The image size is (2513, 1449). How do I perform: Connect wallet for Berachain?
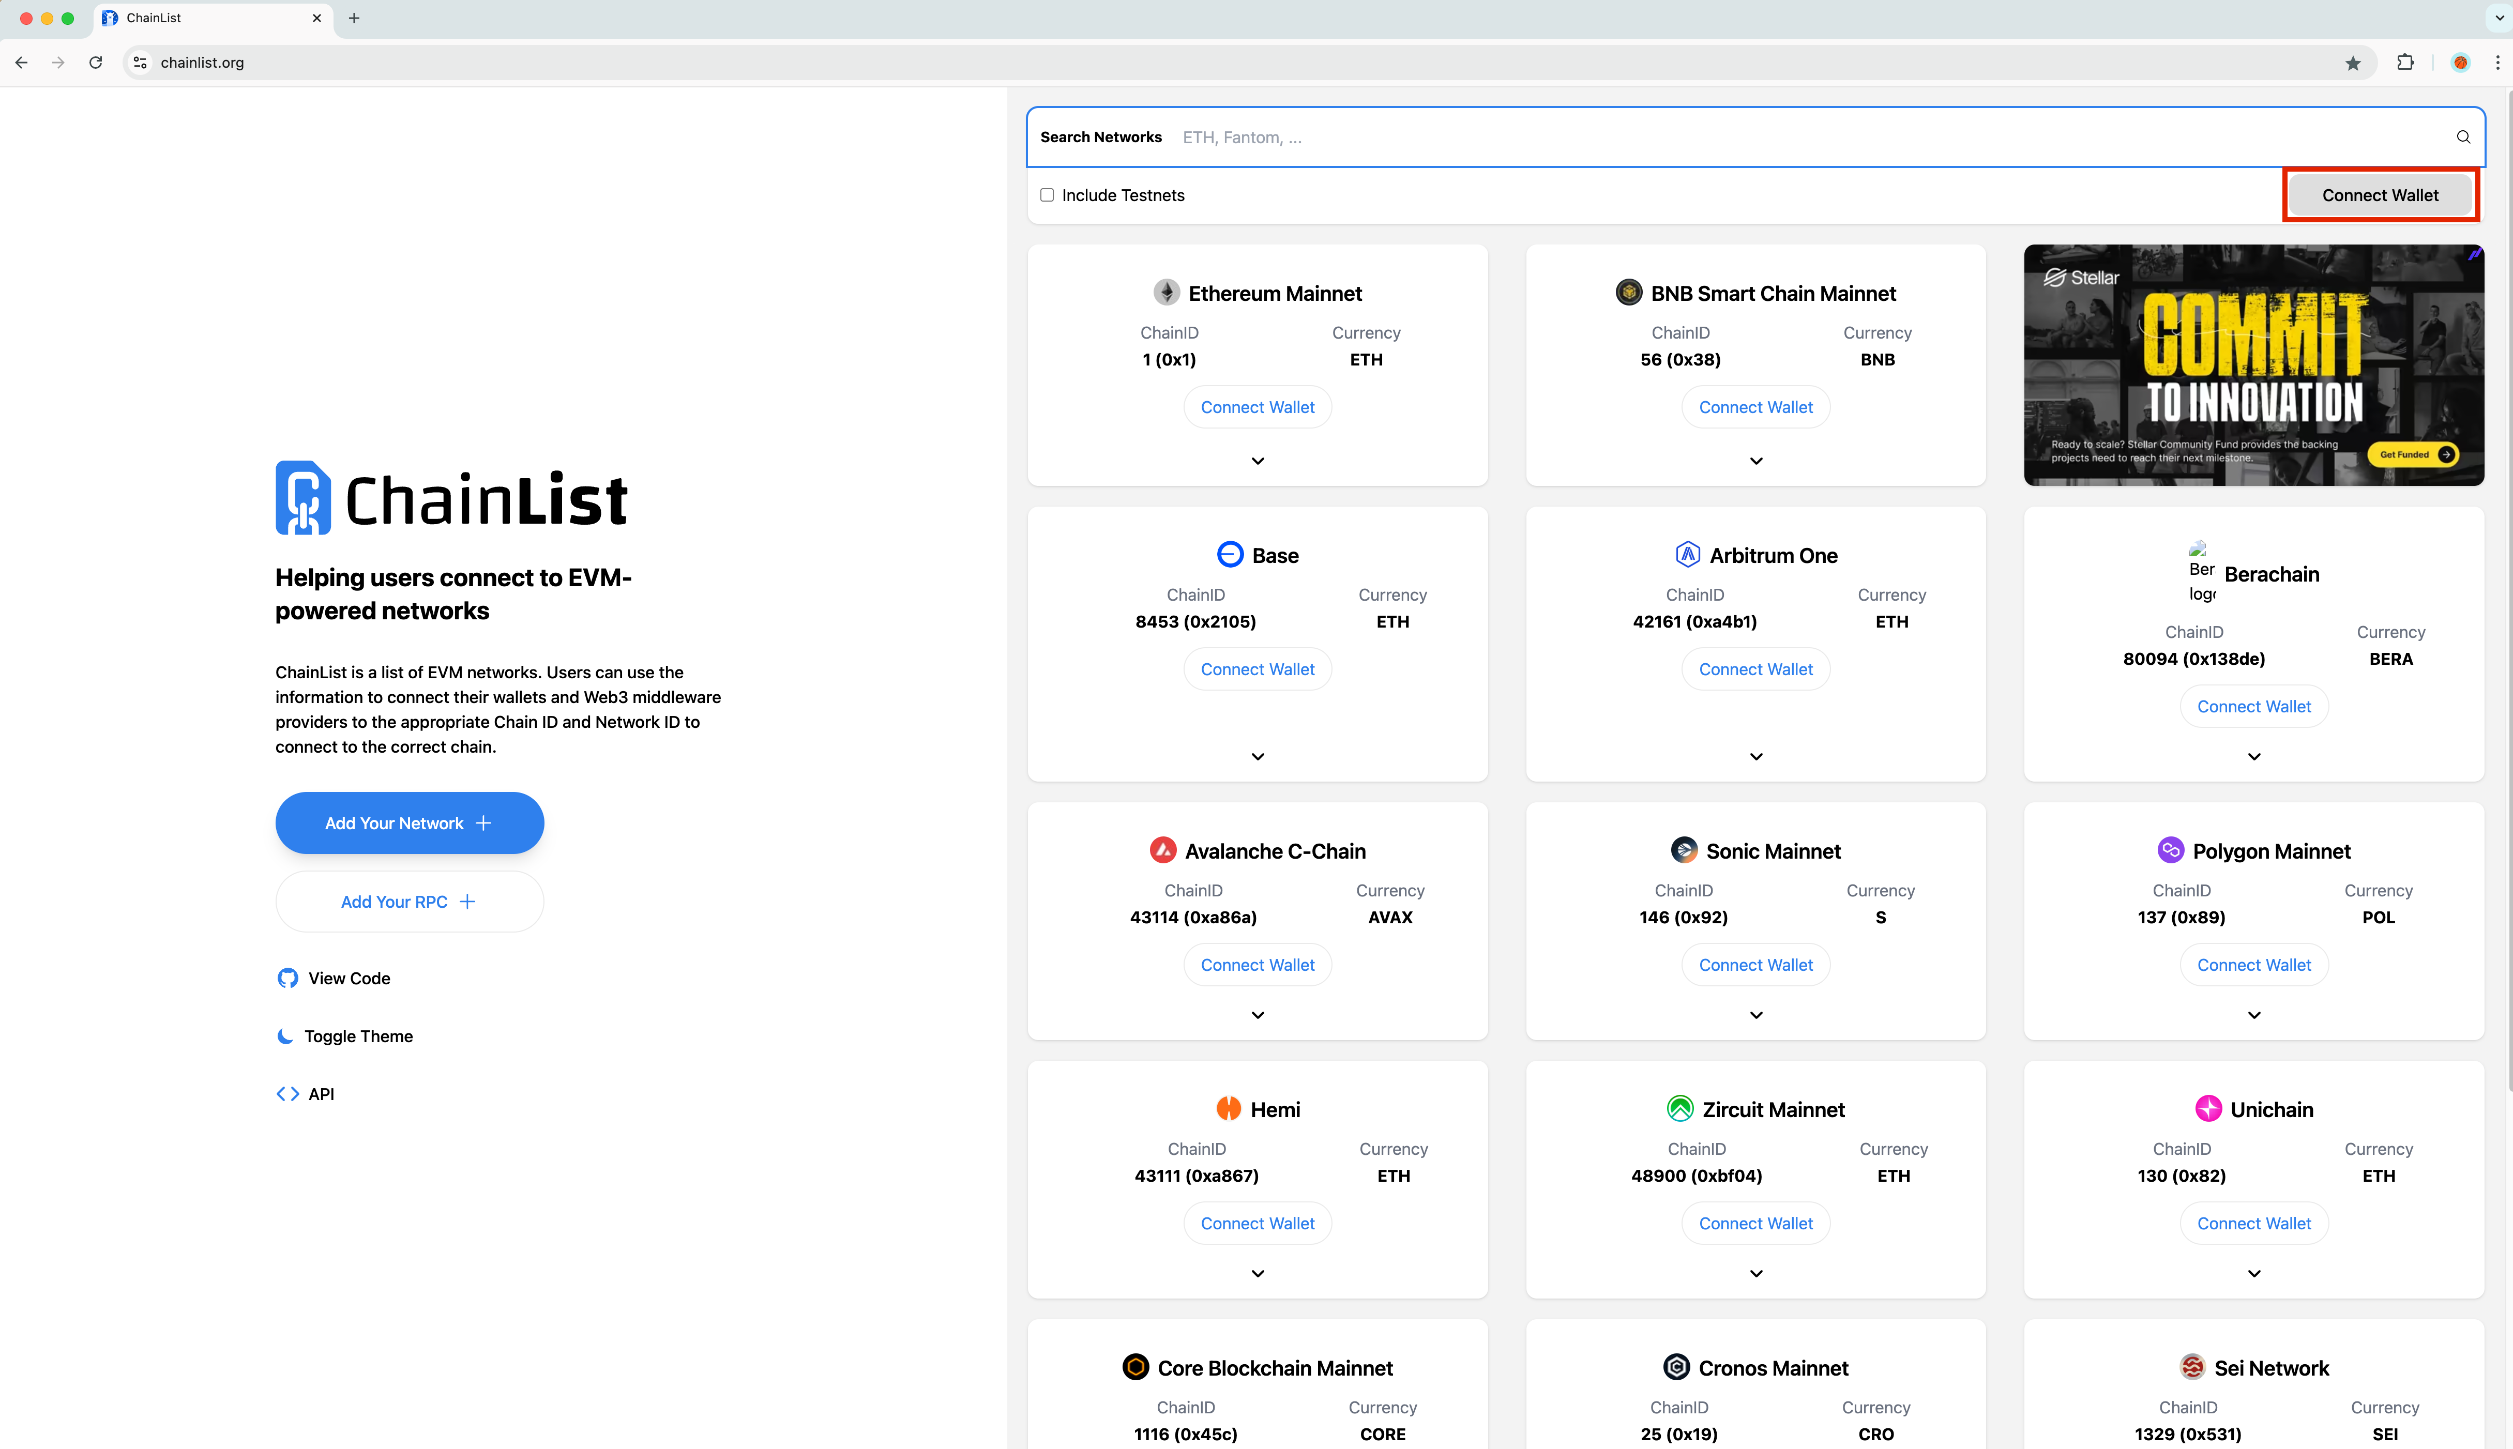[2254, 707]
